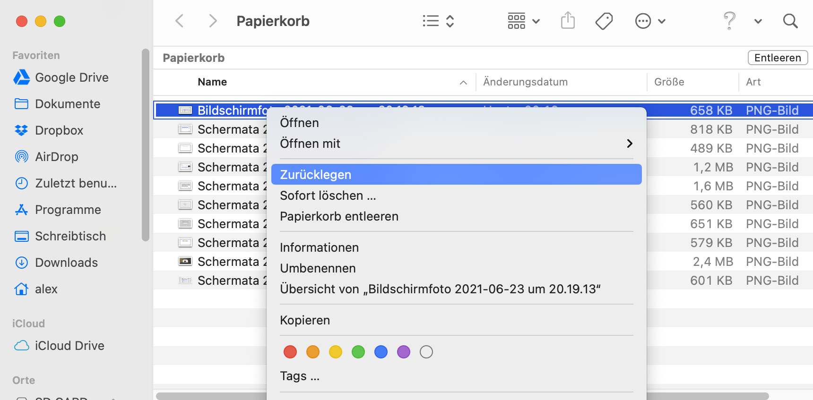813x400 pixels.
Task: Open Programme in sidebar
Action: click(57, 210)
